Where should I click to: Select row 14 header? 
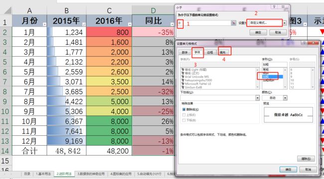pyautogui.click(x=6, y=151)
